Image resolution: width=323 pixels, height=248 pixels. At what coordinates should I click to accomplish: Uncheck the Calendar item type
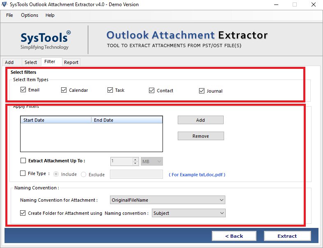tap(64, 90)
